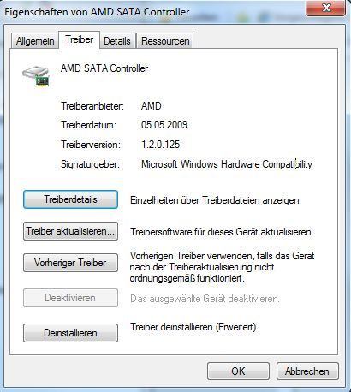
Task: Roll back using the Vorheriger Treiber button
Action: pyautogui.click(x=70, y=263)
